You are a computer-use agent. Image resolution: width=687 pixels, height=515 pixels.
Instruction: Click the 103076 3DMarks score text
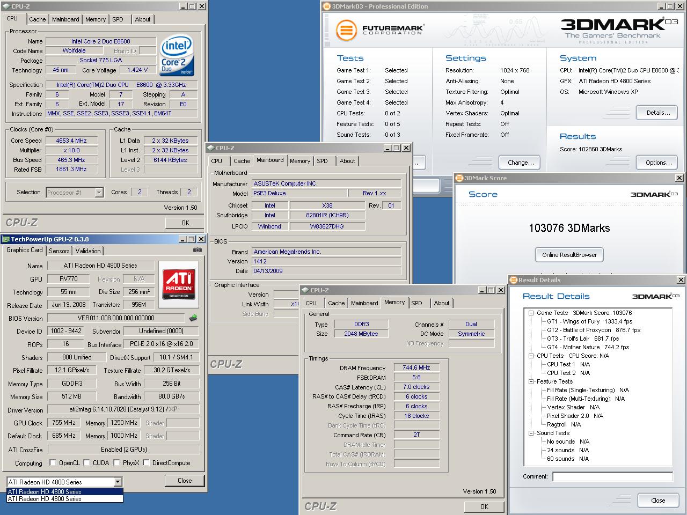(x=569, y=228)
